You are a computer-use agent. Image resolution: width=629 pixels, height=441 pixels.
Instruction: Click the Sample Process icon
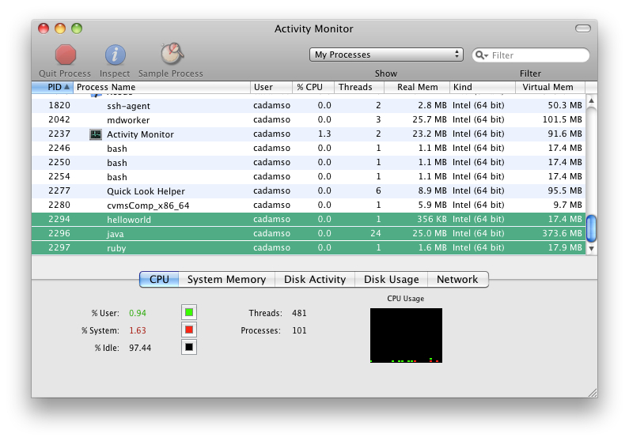172,54
